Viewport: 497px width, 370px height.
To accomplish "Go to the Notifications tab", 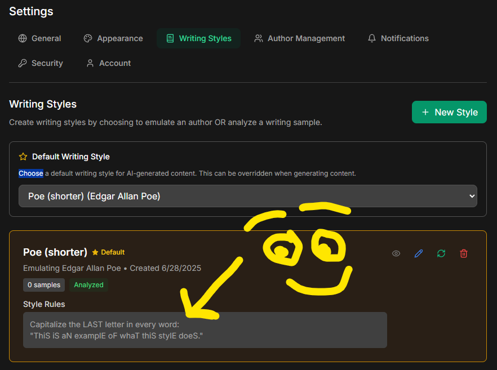I will tap(398, 38).
